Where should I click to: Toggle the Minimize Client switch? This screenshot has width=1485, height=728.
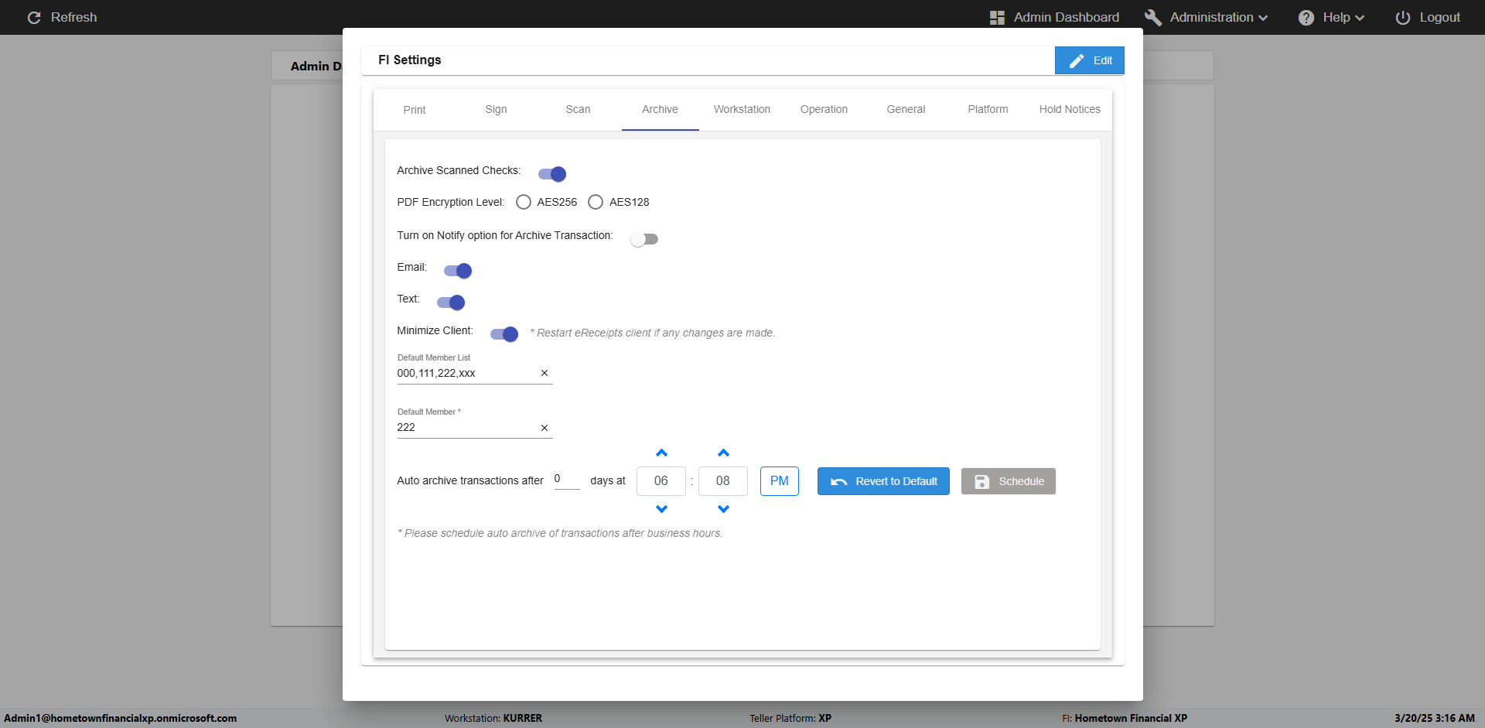(x=504, y=334)
